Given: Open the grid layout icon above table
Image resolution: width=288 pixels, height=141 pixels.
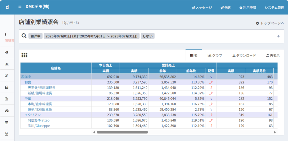Looking at the screenshot, I should pyautogui.click(x=24, y=55).
